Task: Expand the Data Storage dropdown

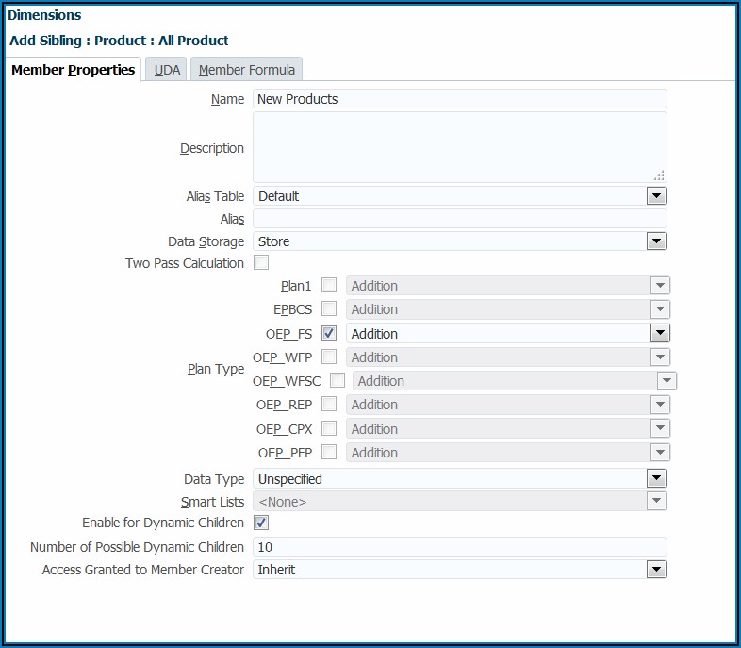Action: click(656, 241)
